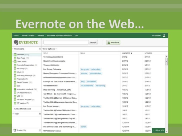This screenshot has height=136, width=182.
Task: Open the Trunk menu item
Action: point(16,36)
